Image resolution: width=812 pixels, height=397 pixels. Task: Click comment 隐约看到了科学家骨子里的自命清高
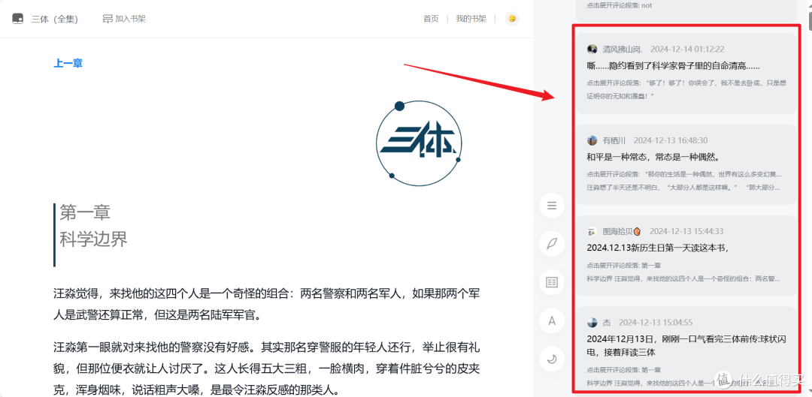(673, 66)
